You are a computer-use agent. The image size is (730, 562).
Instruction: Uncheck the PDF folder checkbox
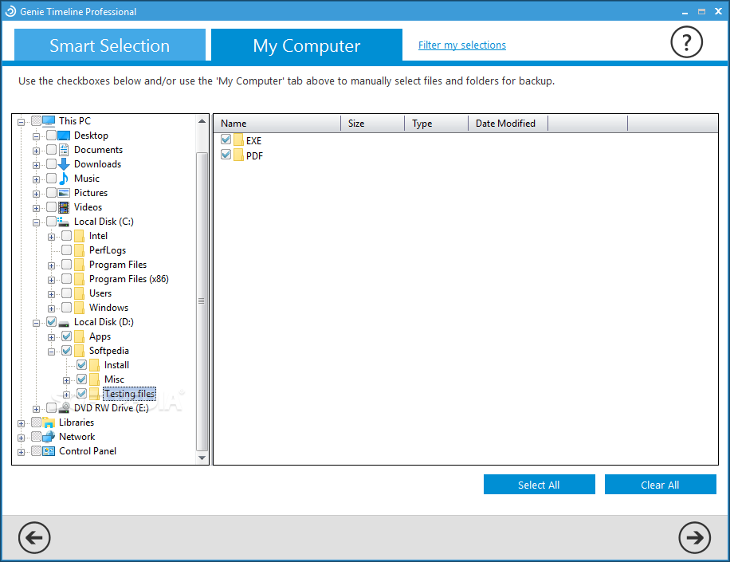click(226, 154)
